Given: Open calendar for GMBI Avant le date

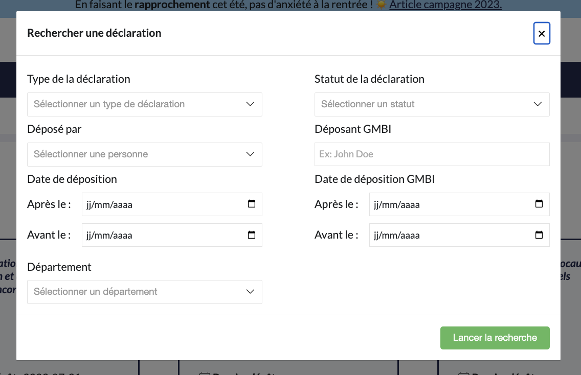Looking at the screenshot, I should point(539,235).
